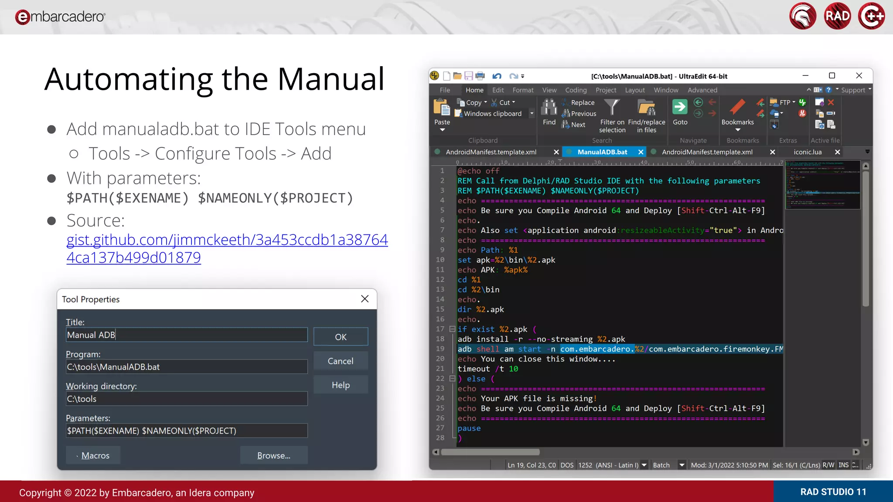Click the Replace button in Search group
Screen dimensions: 893x502
(579, 102)
